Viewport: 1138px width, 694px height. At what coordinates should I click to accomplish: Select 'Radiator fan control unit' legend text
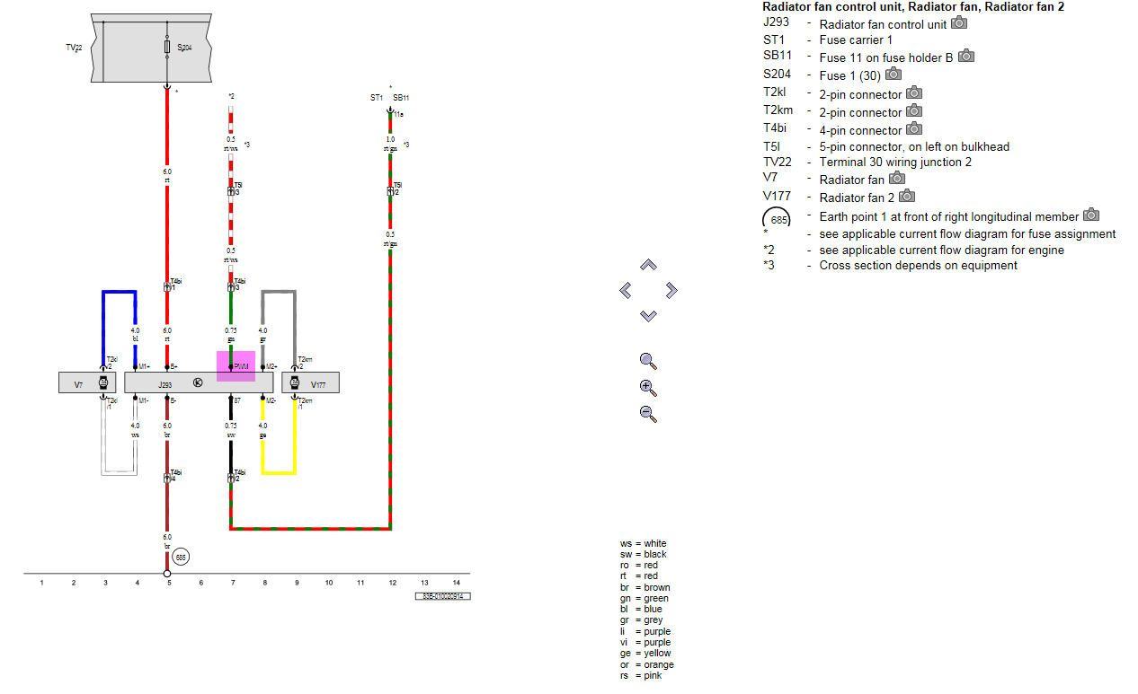click(x=883, y=24)
